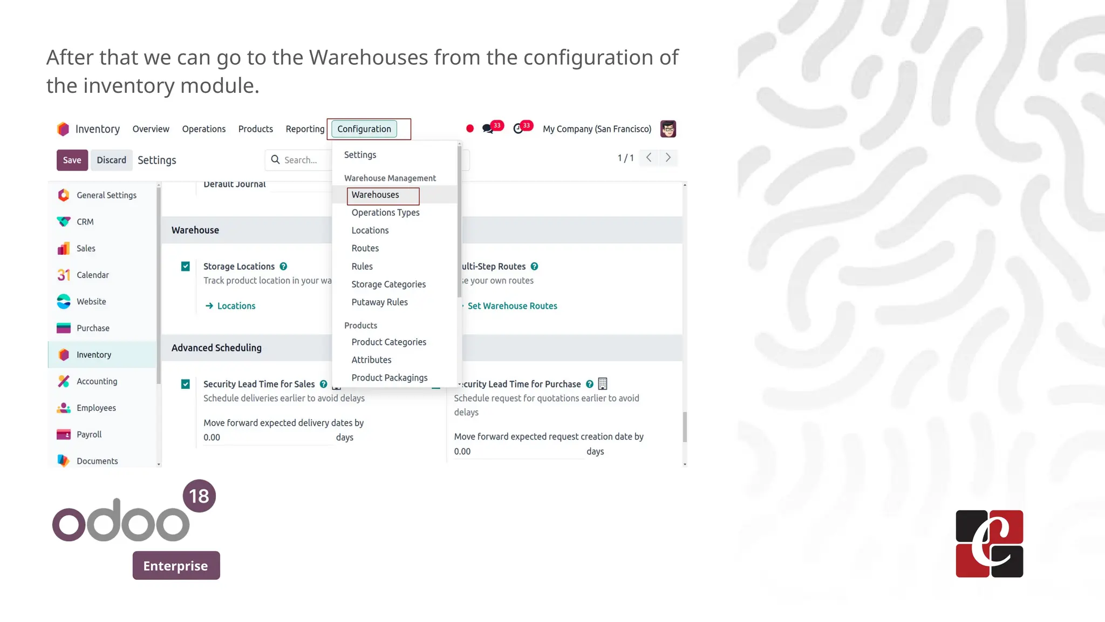
Task: Select the Accounting icon in sidebar
Action: (64, 381)
